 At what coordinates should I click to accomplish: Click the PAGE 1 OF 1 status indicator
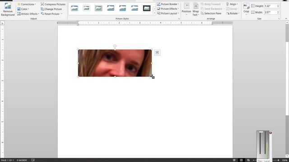[7, 160]
